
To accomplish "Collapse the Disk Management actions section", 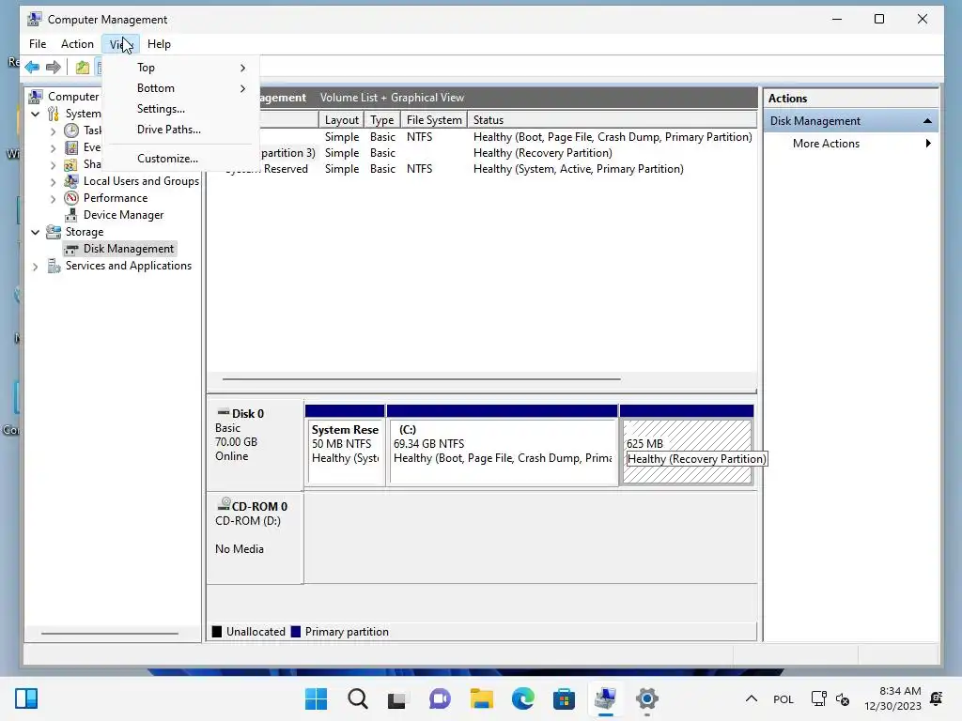I will coord(927,121).
